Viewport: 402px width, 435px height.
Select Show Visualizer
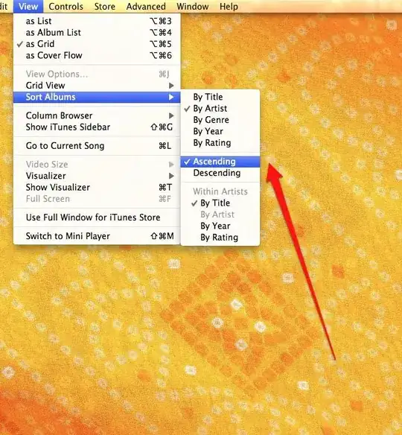[97, 187]
